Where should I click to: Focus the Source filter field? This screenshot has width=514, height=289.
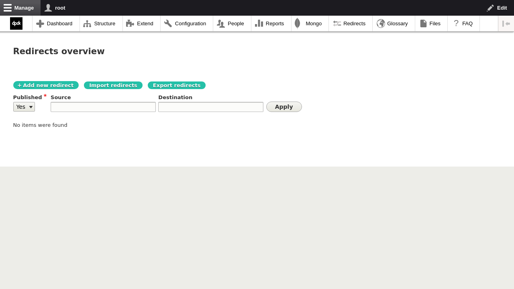[103, 107]
